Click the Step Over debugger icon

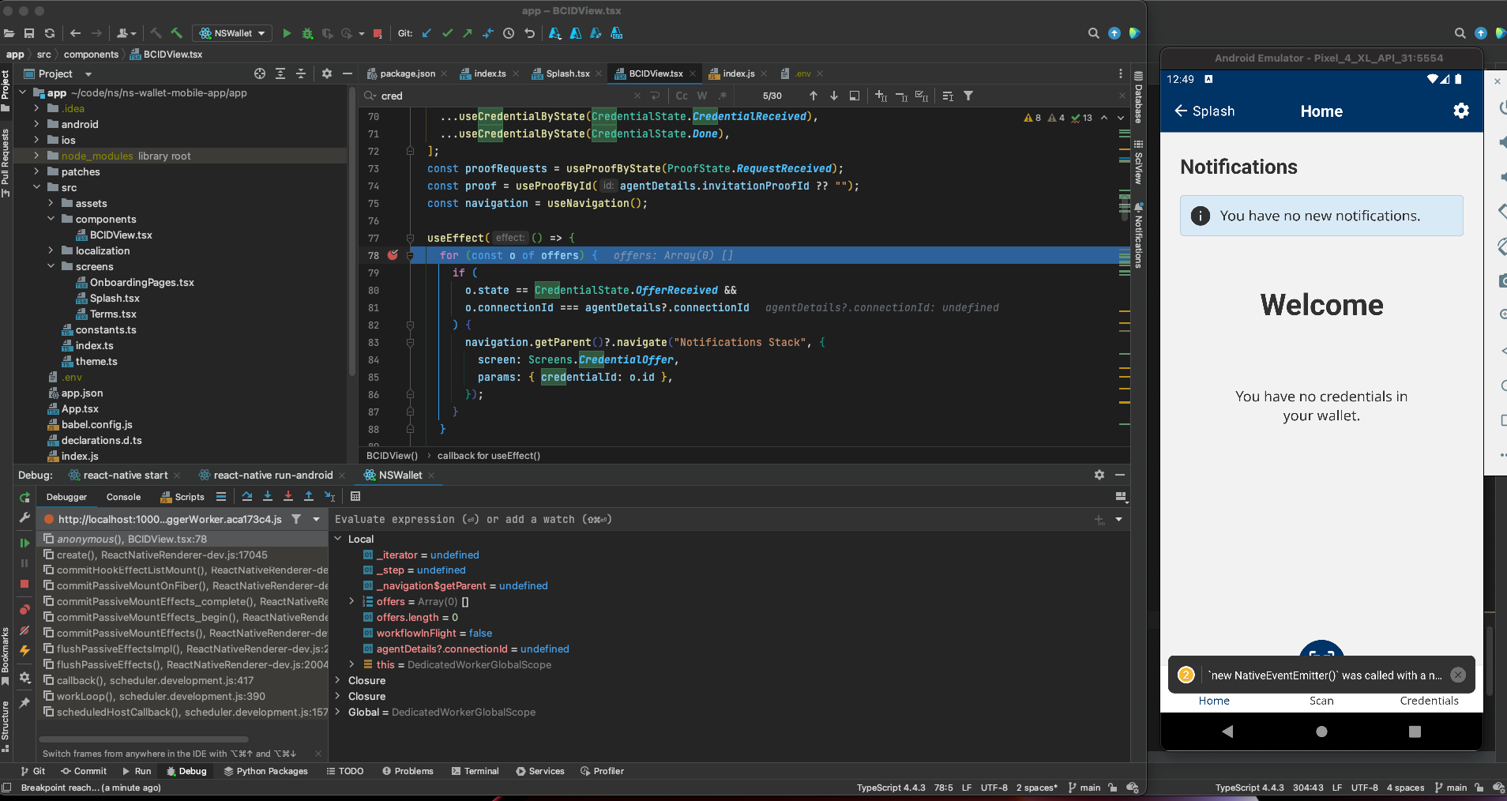click(x=247, y=496)
